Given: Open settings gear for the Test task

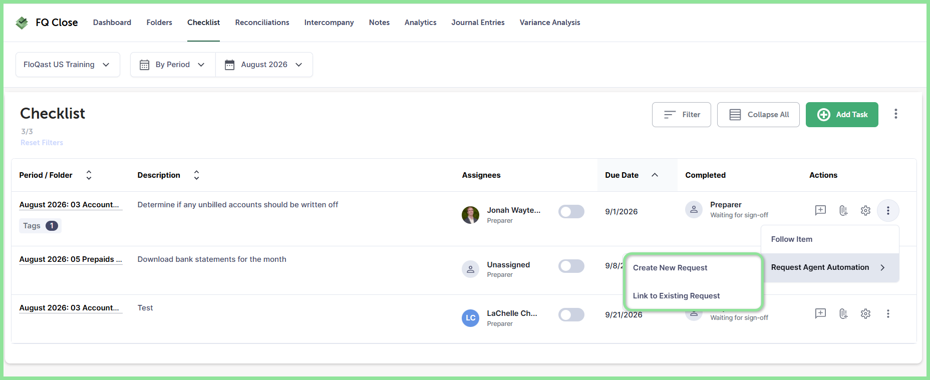Looking at the screenshot, I should coord(865,313).
